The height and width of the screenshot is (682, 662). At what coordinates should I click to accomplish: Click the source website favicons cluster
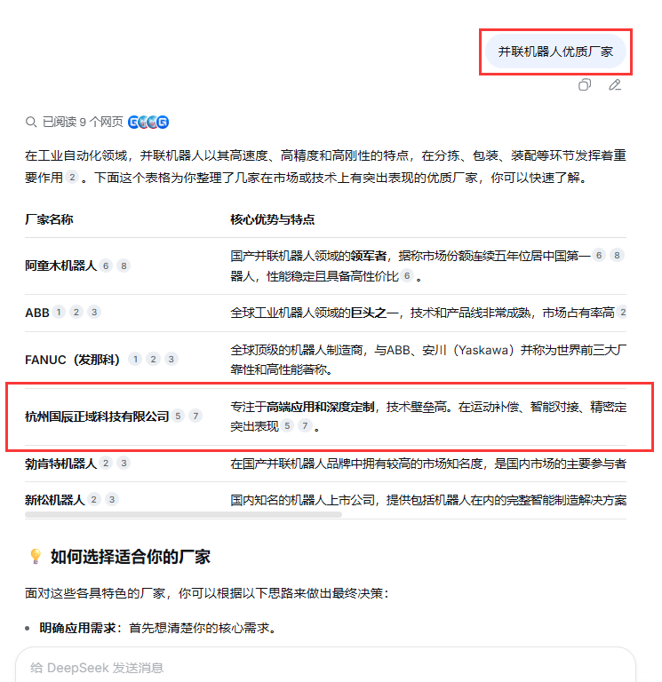(x=148, y=123)
